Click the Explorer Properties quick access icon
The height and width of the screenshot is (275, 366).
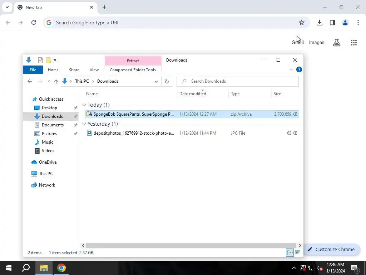40,60
